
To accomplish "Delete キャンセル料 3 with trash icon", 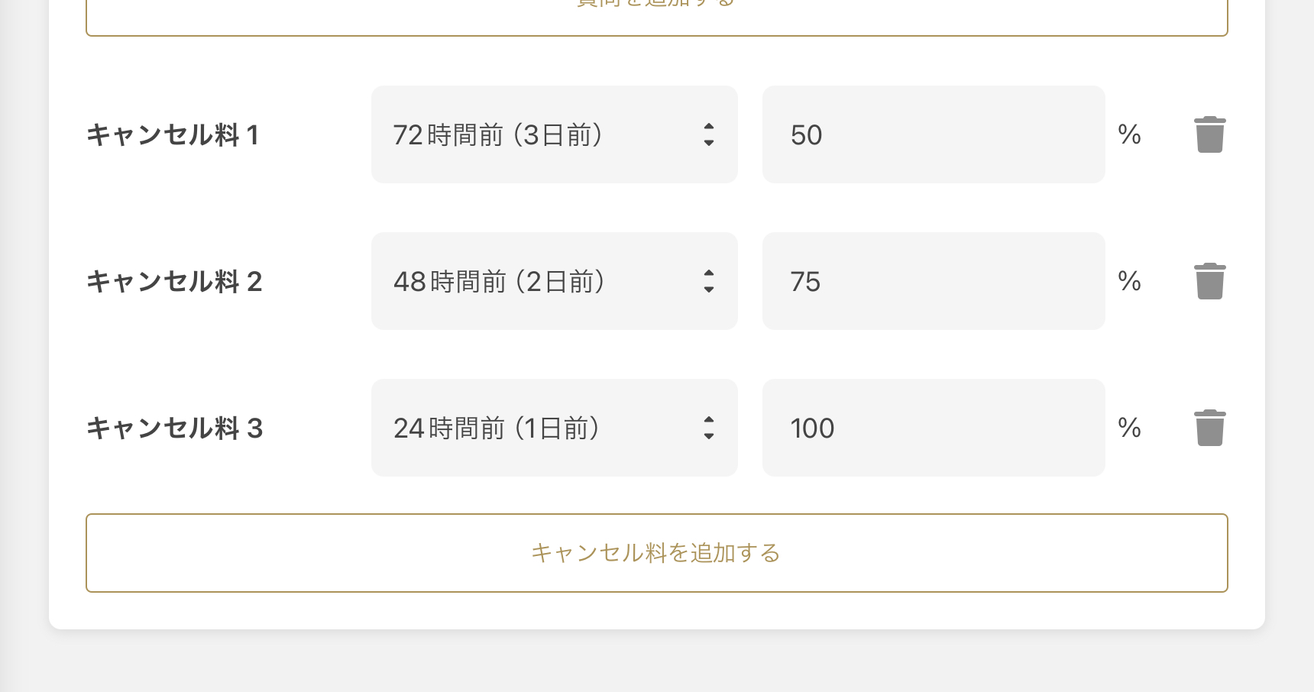I will pyautogui.click(x=1209, y=428).
